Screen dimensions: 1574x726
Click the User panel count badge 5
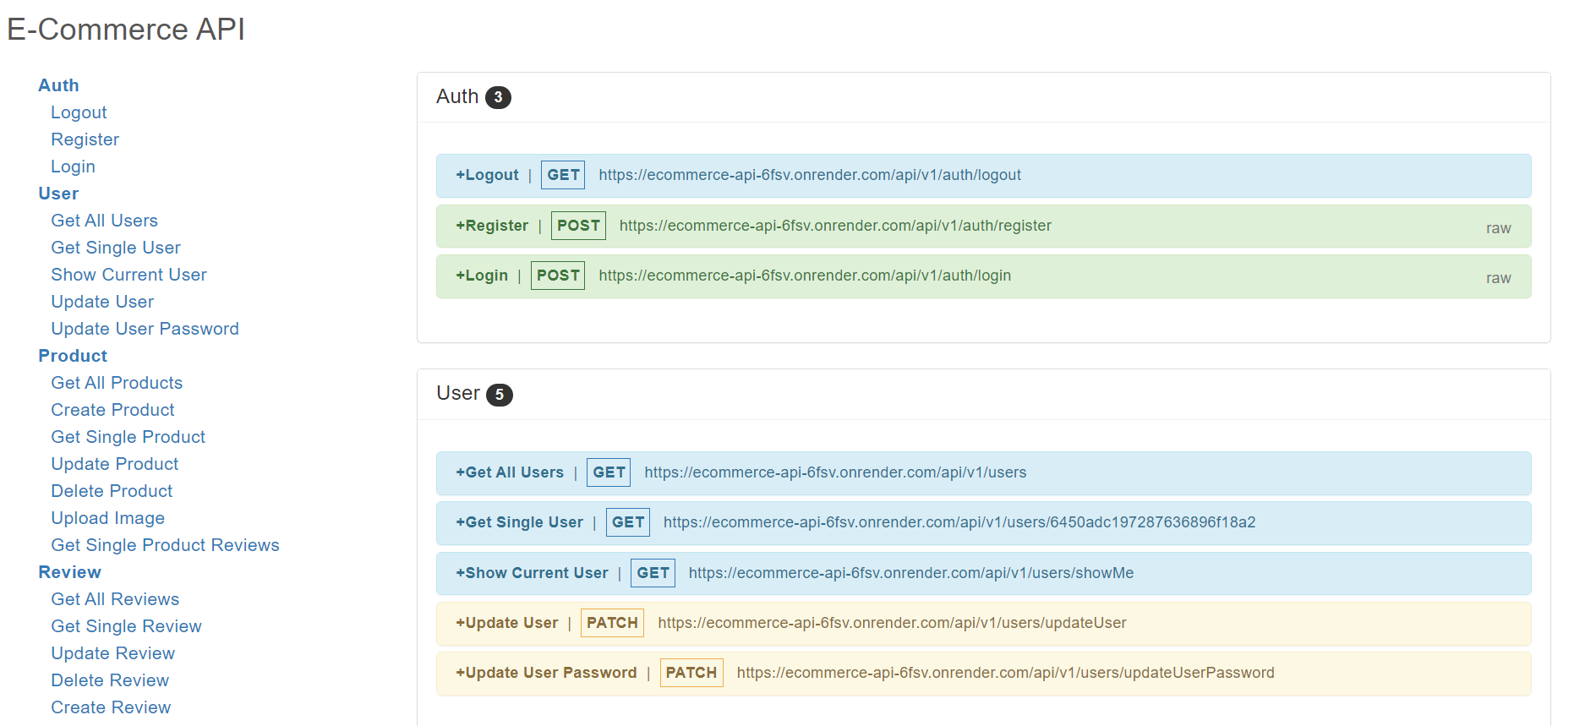[500, 395]
